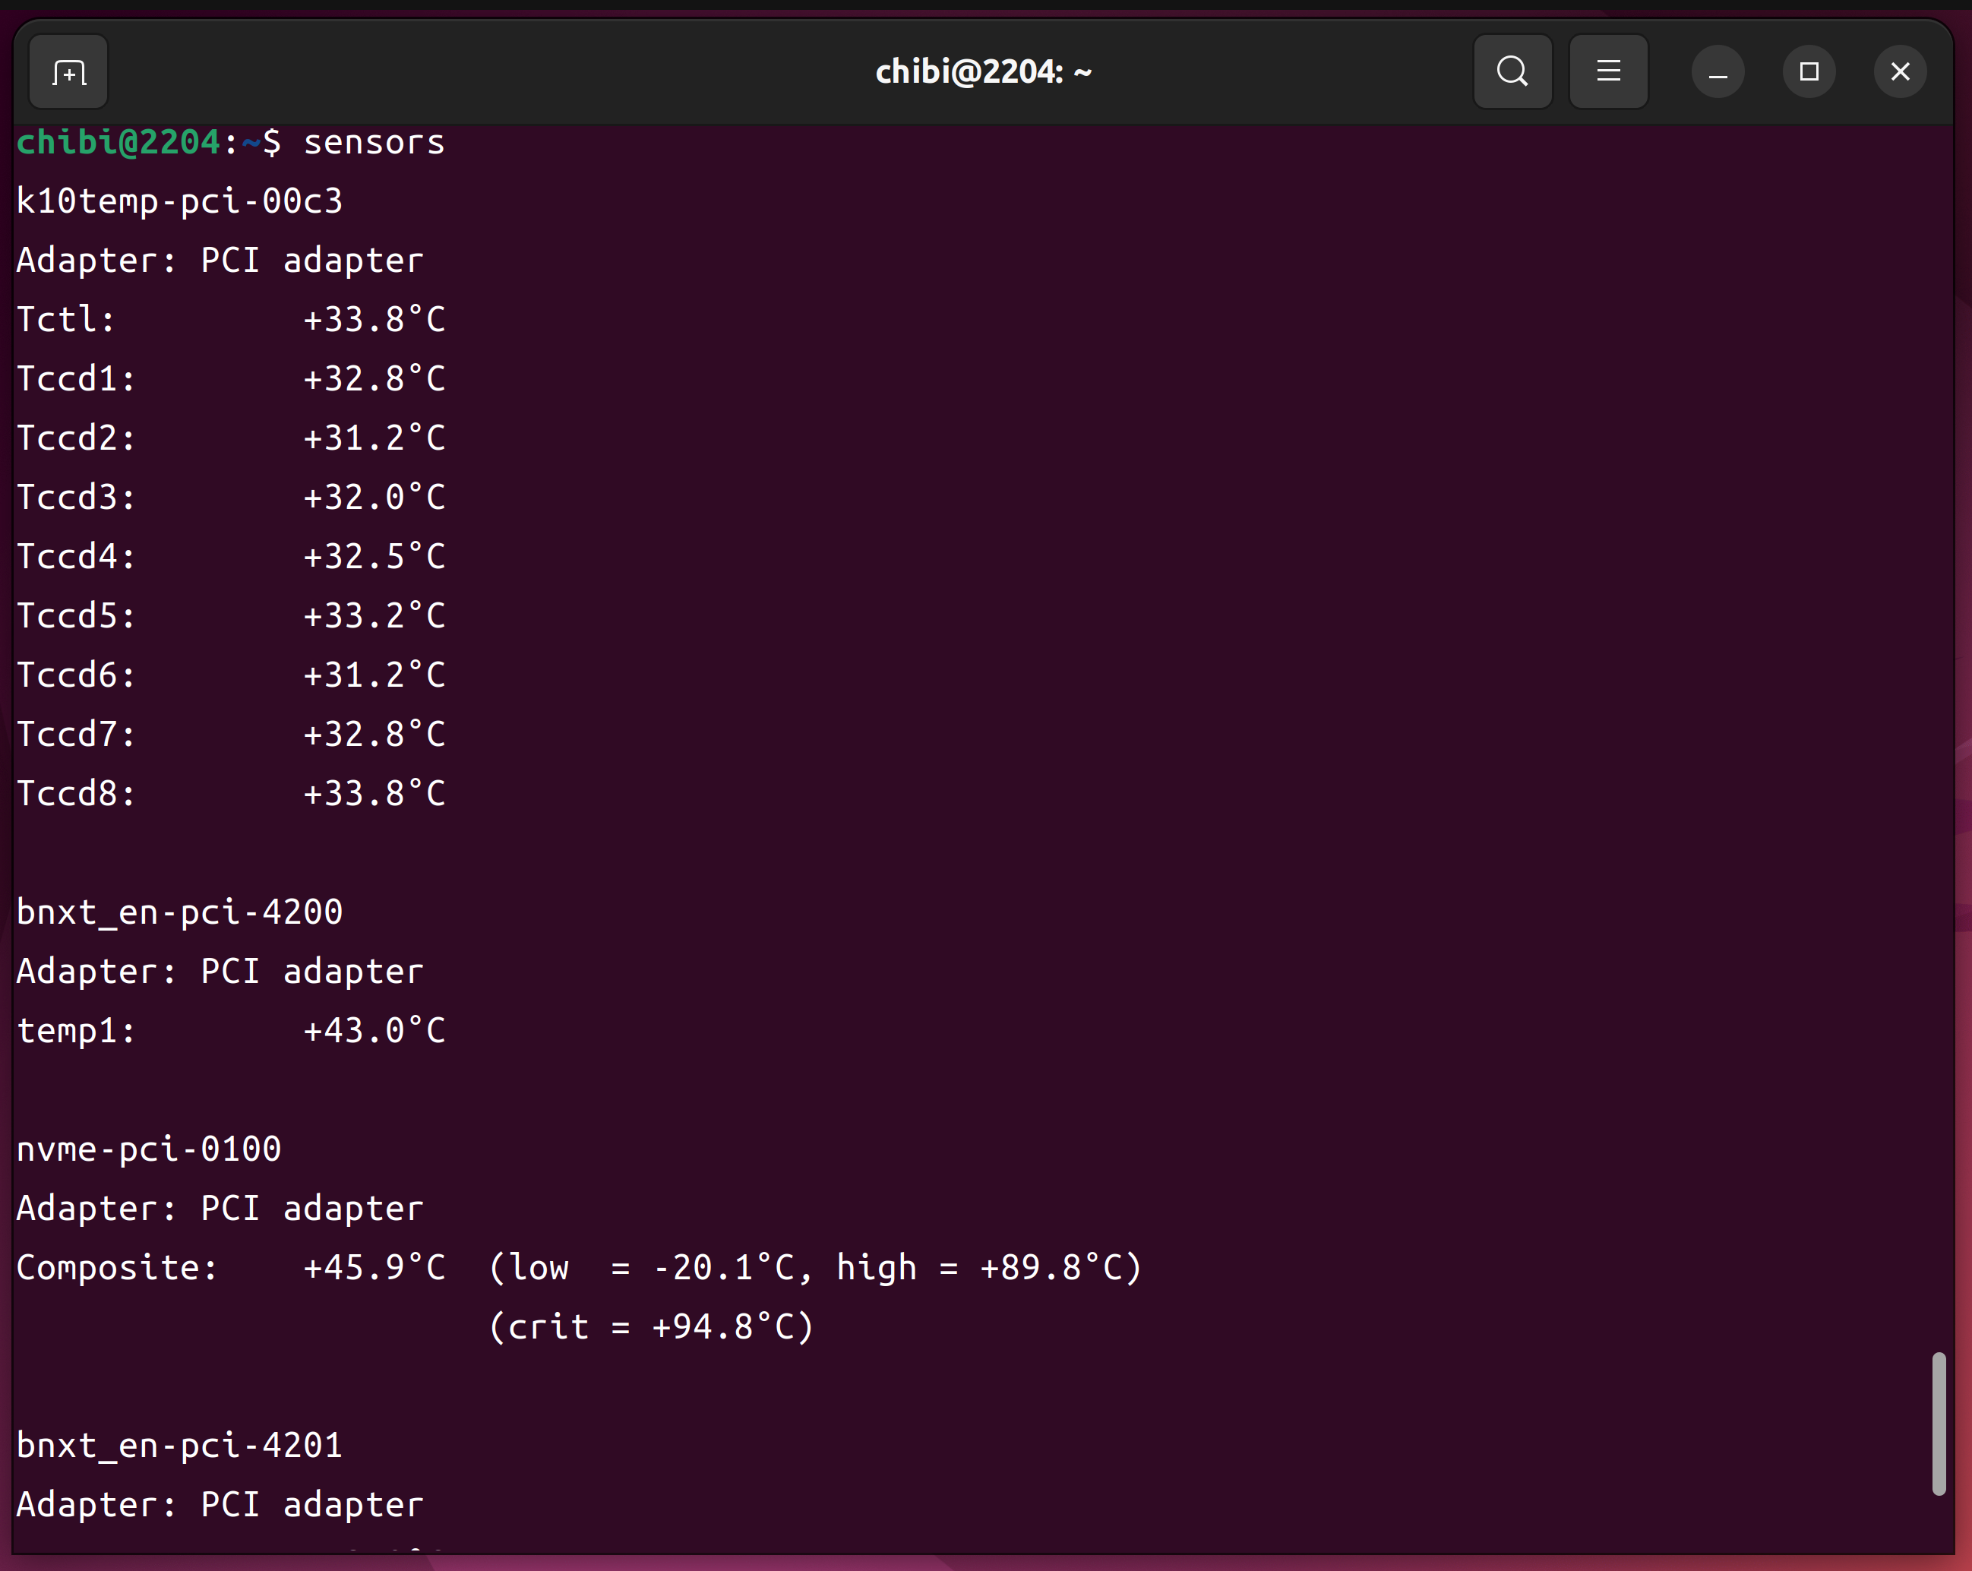Image resolution: width=1972 pixels, height=1571 pixels.
Task: Open the terminal search
Action: [x=1512, y=72]
